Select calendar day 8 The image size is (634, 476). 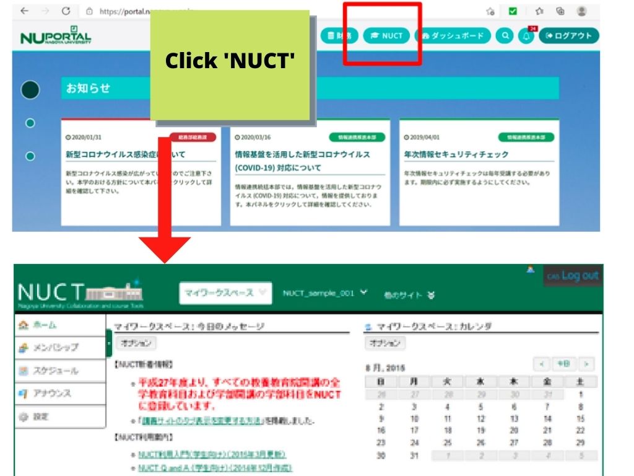(581, 407)
